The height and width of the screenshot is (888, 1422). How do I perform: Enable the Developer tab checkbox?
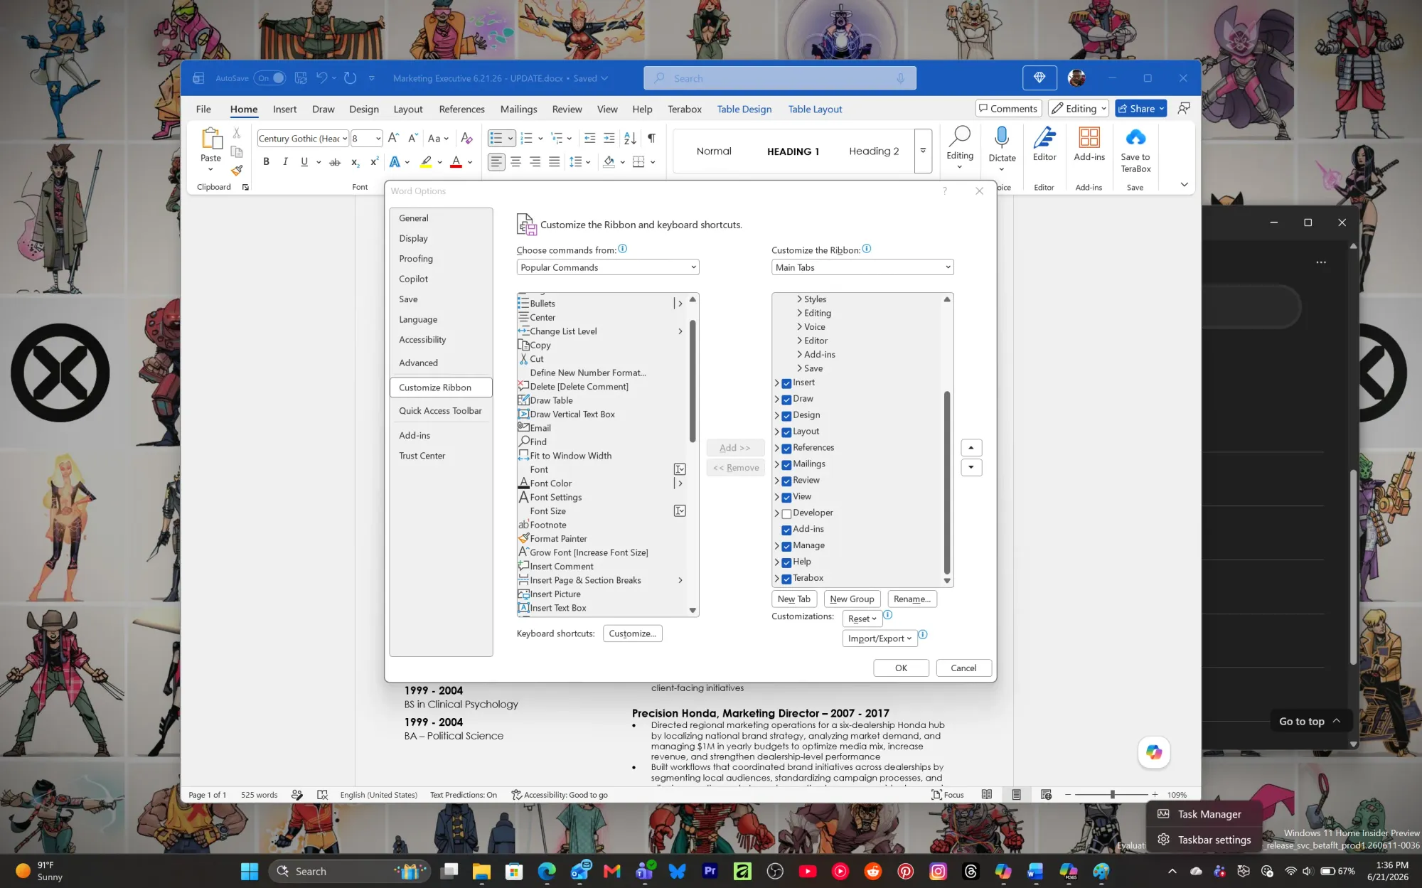pyautogui.click(x=786, y=514)
